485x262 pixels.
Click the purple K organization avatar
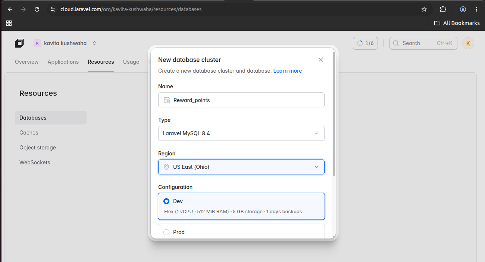37,43
